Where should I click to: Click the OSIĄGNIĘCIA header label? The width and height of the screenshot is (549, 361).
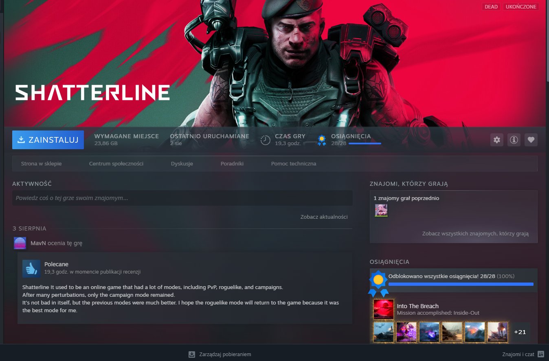[351, 136]
